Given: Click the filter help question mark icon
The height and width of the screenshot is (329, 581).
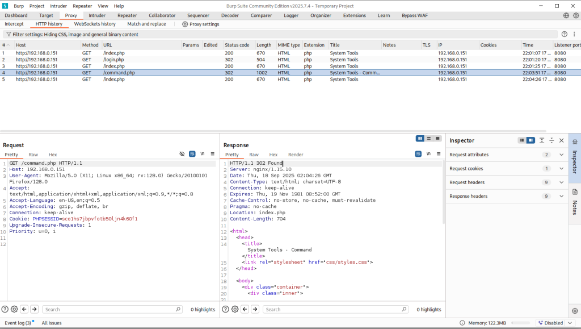Looking at the screenshot, I should pyautogui.click(x=564, y=34).
